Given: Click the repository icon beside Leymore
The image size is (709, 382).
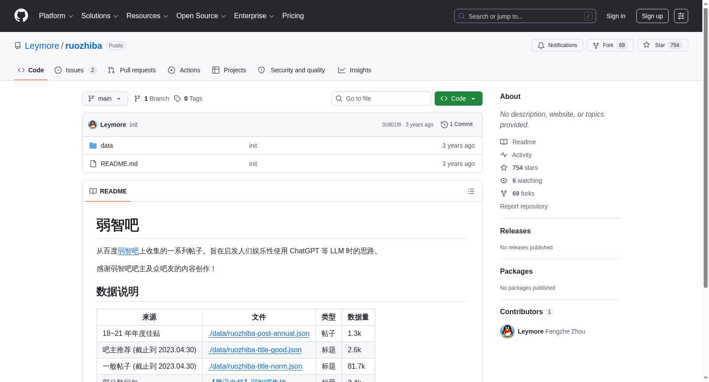Looking at the screenshot, I should (18, 46).
